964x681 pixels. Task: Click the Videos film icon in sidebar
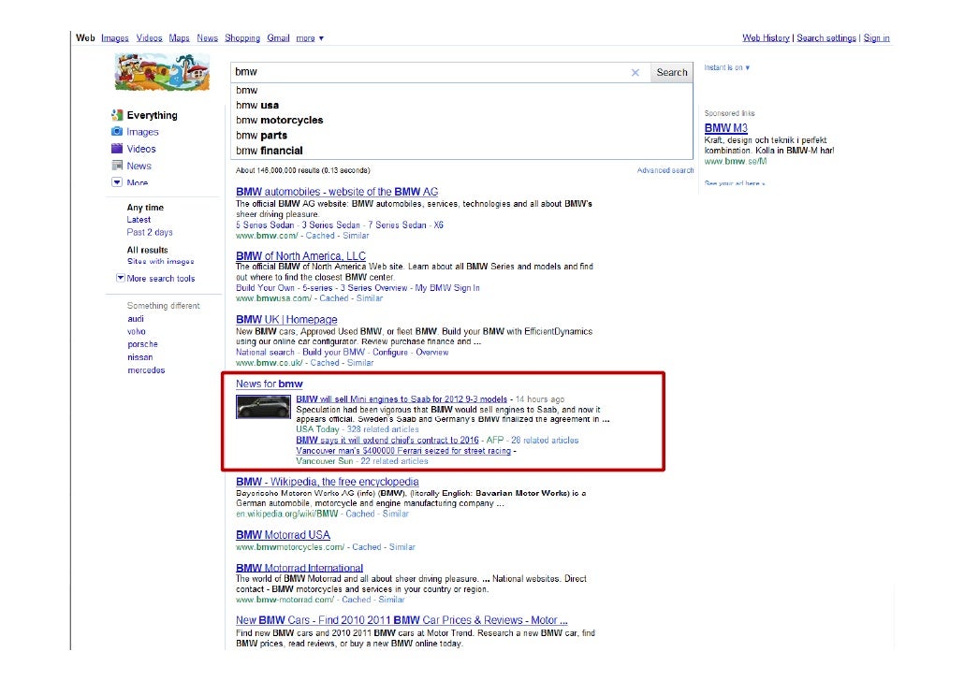pyautogui.click(x=117, y=148)
